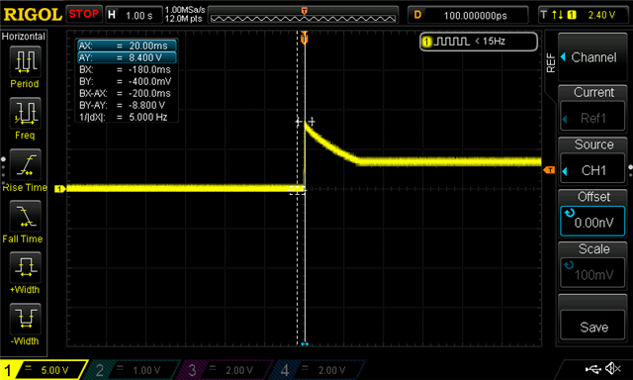This screenshot has width=633, height=380.
Task: Click the Offset knob rotate icon
Action: coord(570,213)
